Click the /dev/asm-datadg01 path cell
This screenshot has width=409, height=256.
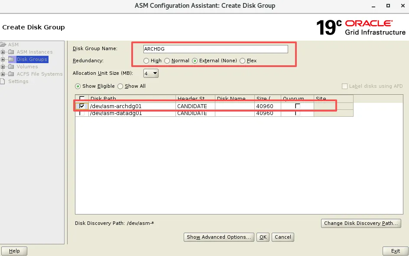132,113
